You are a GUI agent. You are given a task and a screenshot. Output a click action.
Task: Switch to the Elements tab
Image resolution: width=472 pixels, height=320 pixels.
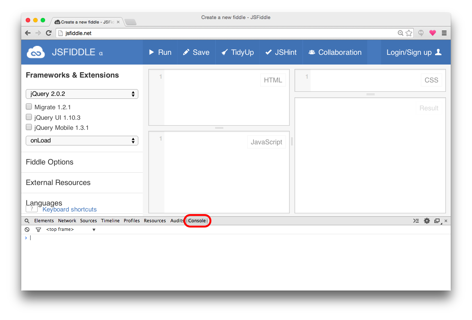coord(44,221)
